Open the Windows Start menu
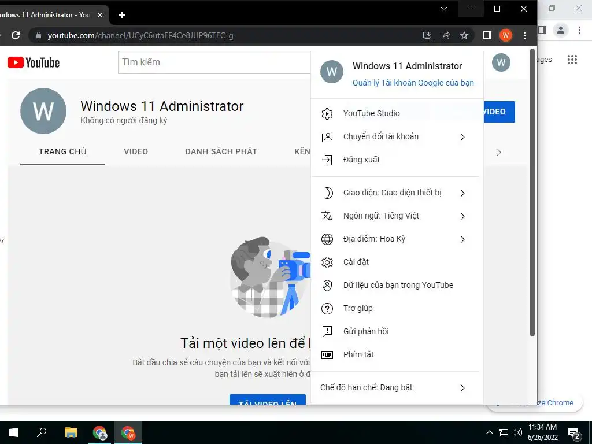This screenshot has width=592, height=444. click(x=14, y=432)
